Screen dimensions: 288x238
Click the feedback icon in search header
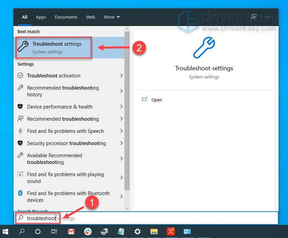[x=253, y=17]
